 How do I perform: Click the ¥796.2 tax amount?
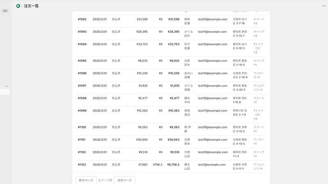pos(157,165)
